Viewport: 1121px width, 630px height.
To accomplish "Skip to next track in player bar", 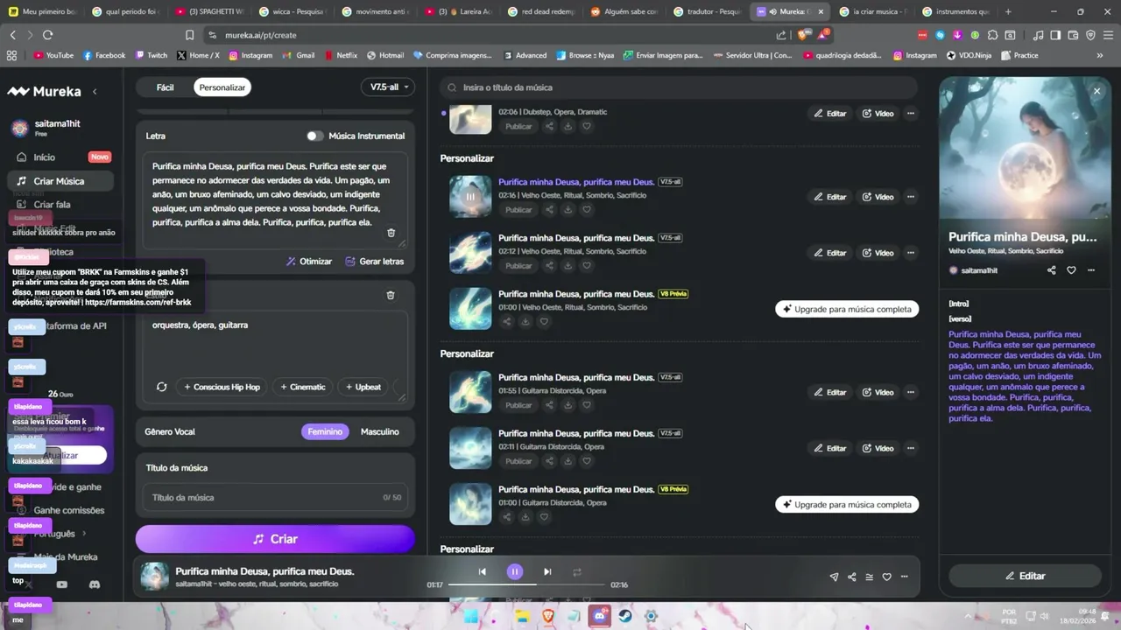I will click(x=547, y=571).
